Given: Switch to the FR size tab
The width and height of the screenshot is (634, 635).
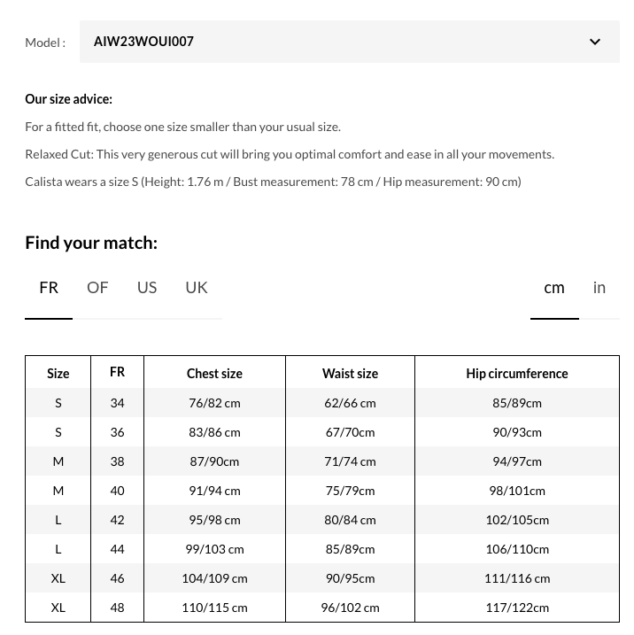Looking at the screenshot, I should point(49,287).
